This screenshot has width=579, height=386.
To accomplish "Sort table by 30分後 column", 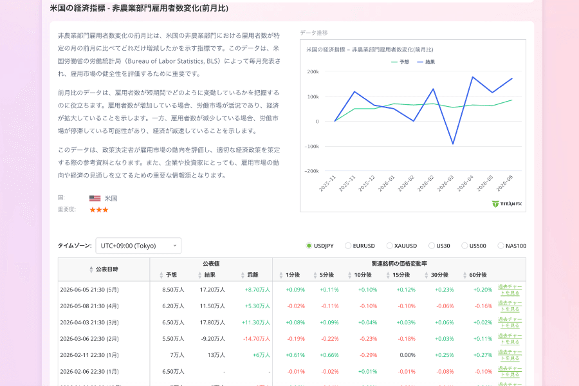I will point(436,275).
